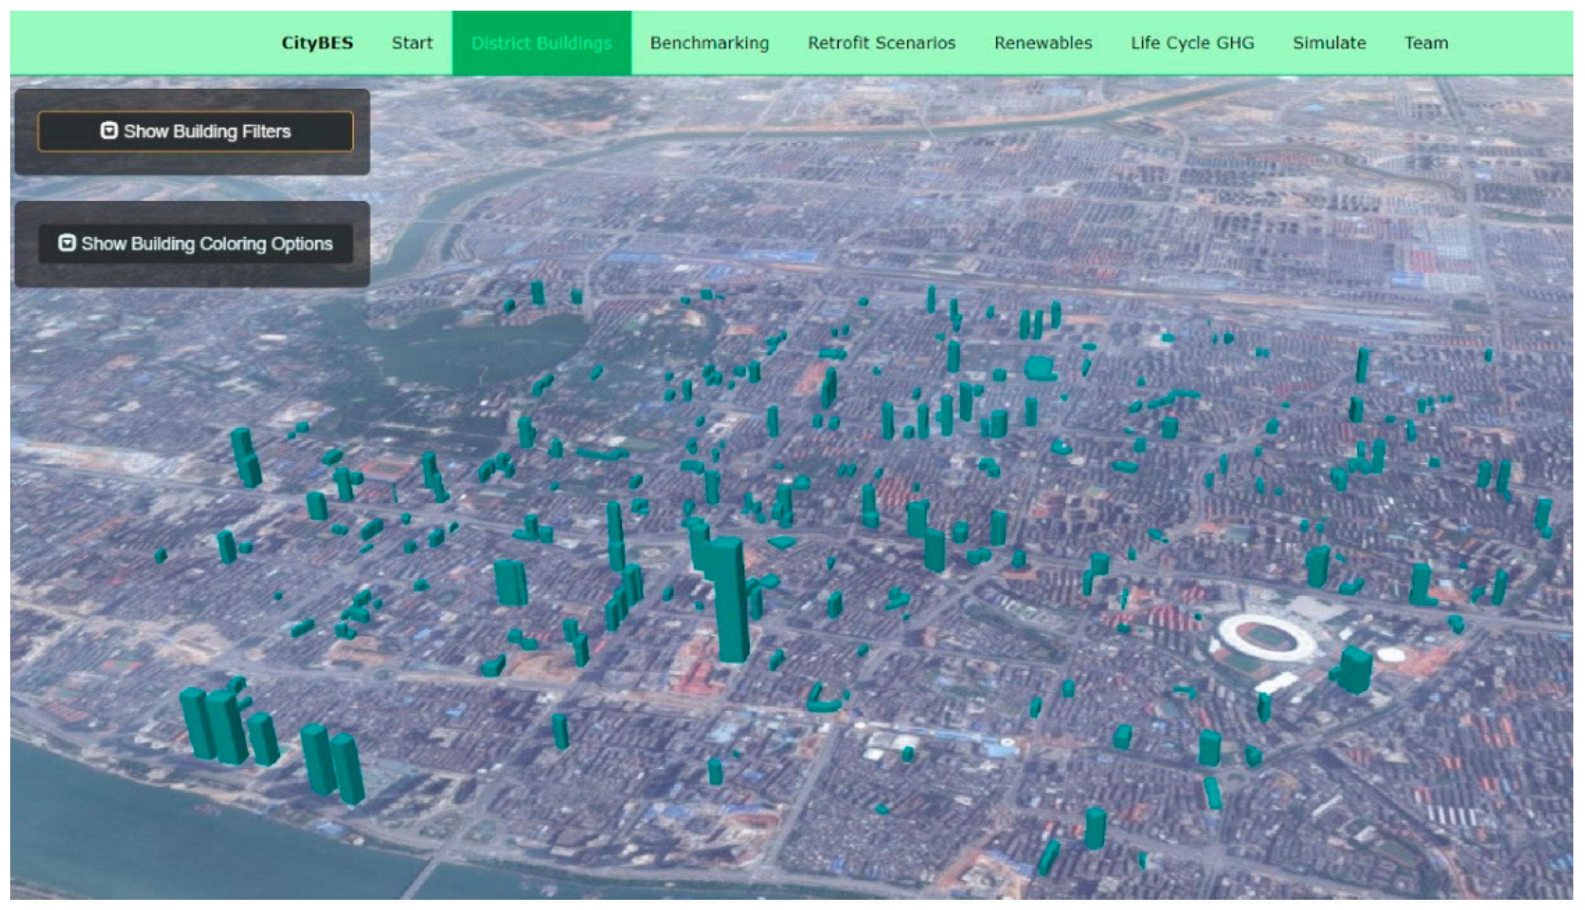Click the CityBES brand link
This screenshot has height=910, width=1585.
317,43
